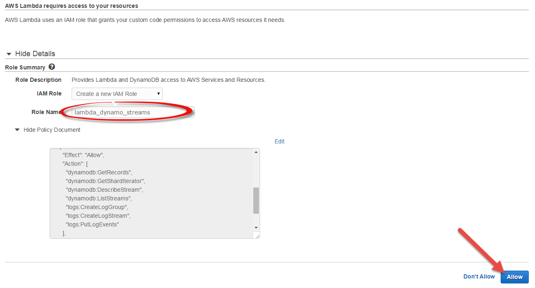
Task: Click the logs:PutLogEvents entry
Action: click(93, 224)
